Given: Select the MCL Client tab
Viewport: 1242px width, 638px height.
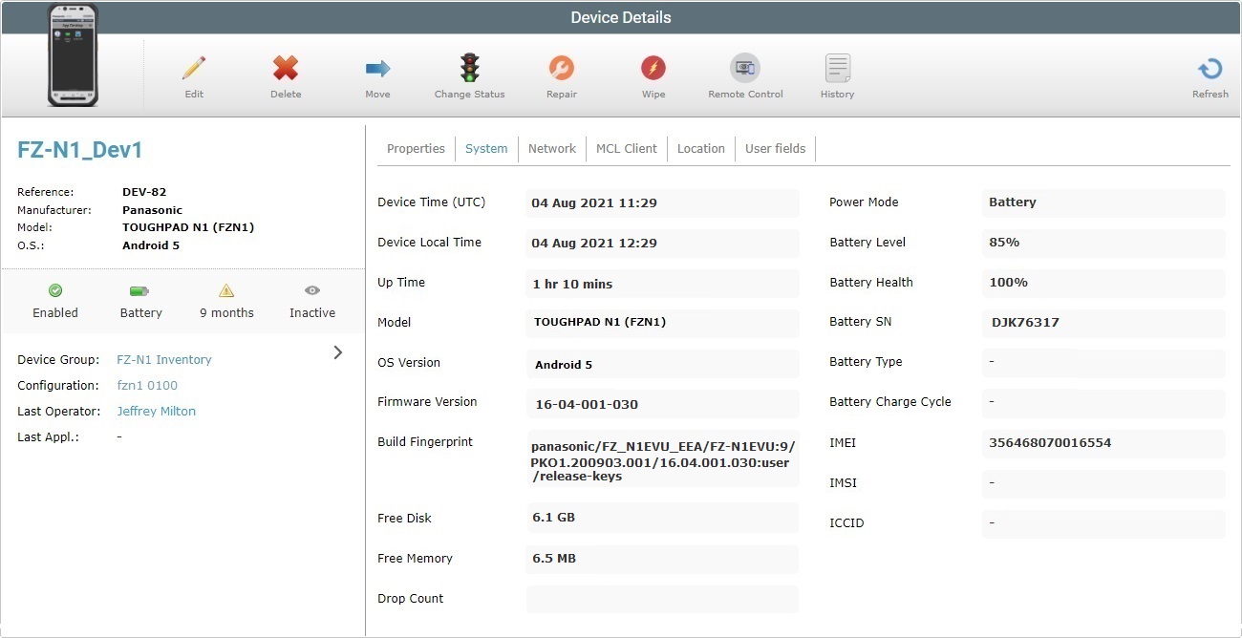Looking at the screenshot, I should point(626,149).
